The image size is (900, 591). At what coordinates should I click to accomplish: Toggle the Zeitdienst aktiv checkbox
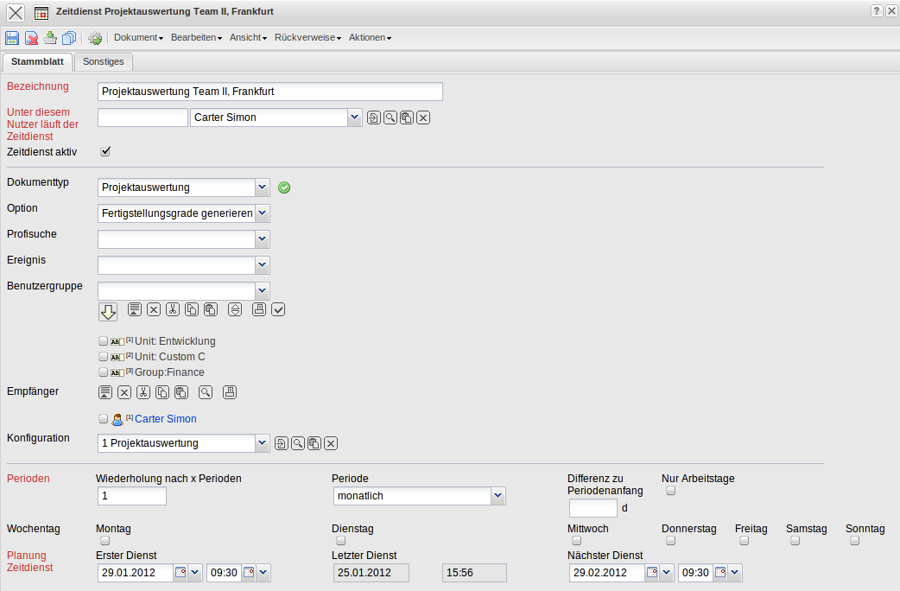(106, 151)
